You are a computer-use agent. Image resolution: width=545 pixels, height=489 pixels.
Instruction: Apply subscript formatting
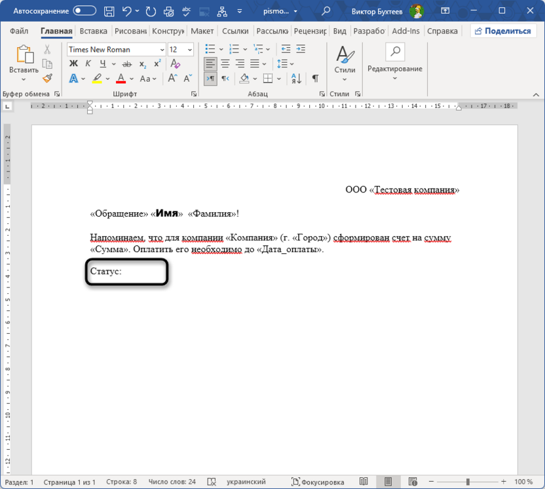click(143, 64)
